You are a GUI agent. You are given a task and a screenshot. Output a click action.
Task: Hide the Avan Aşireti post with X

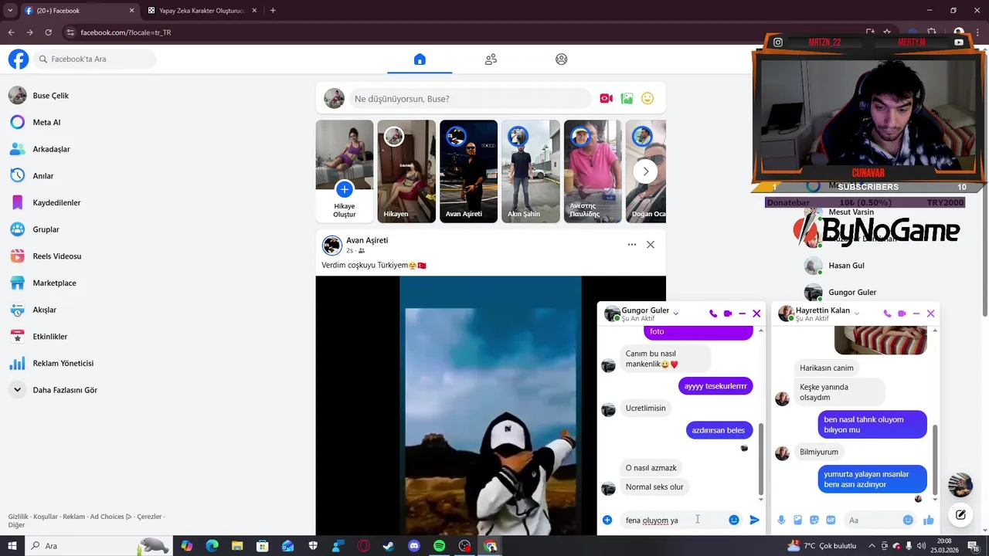(x=651, y=245)
